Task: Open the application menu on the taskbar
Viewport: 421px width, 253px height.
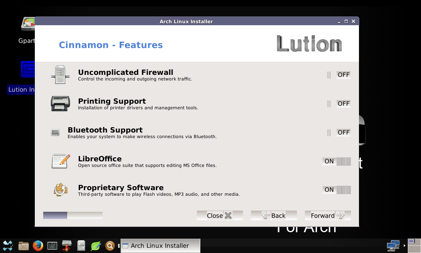Action: (8, 245)
